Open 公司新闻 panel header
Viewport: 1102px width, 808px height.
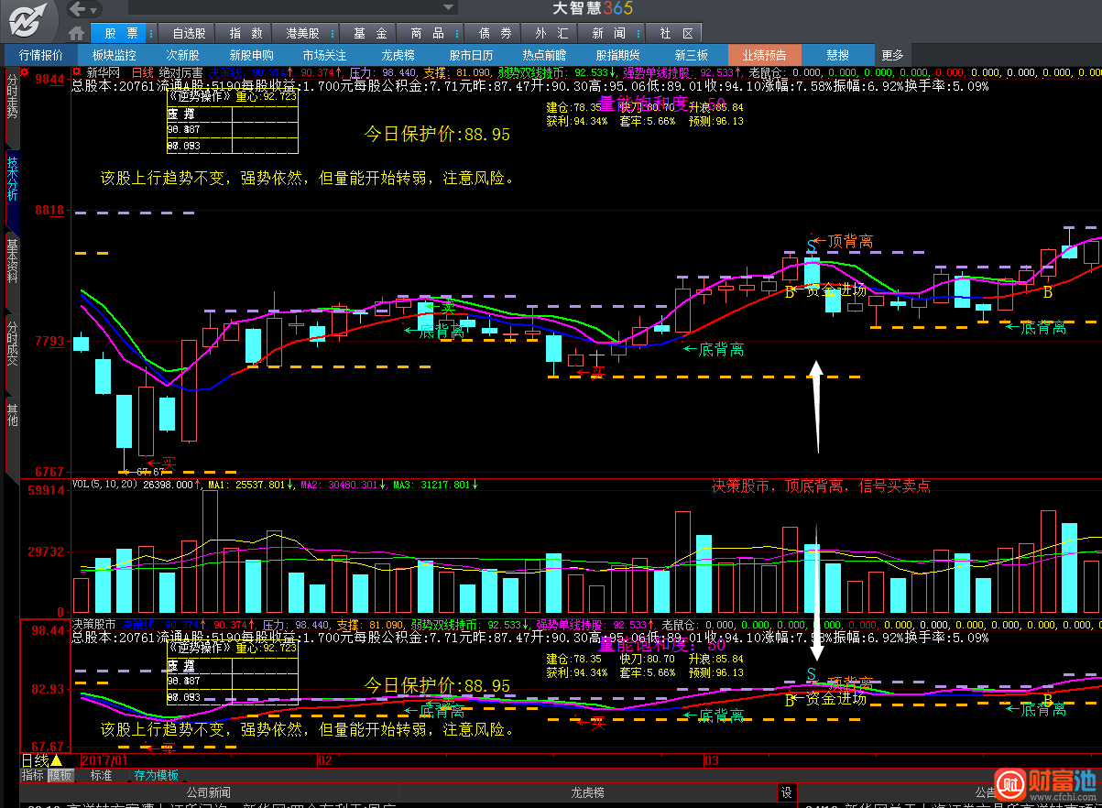point(209,792)
